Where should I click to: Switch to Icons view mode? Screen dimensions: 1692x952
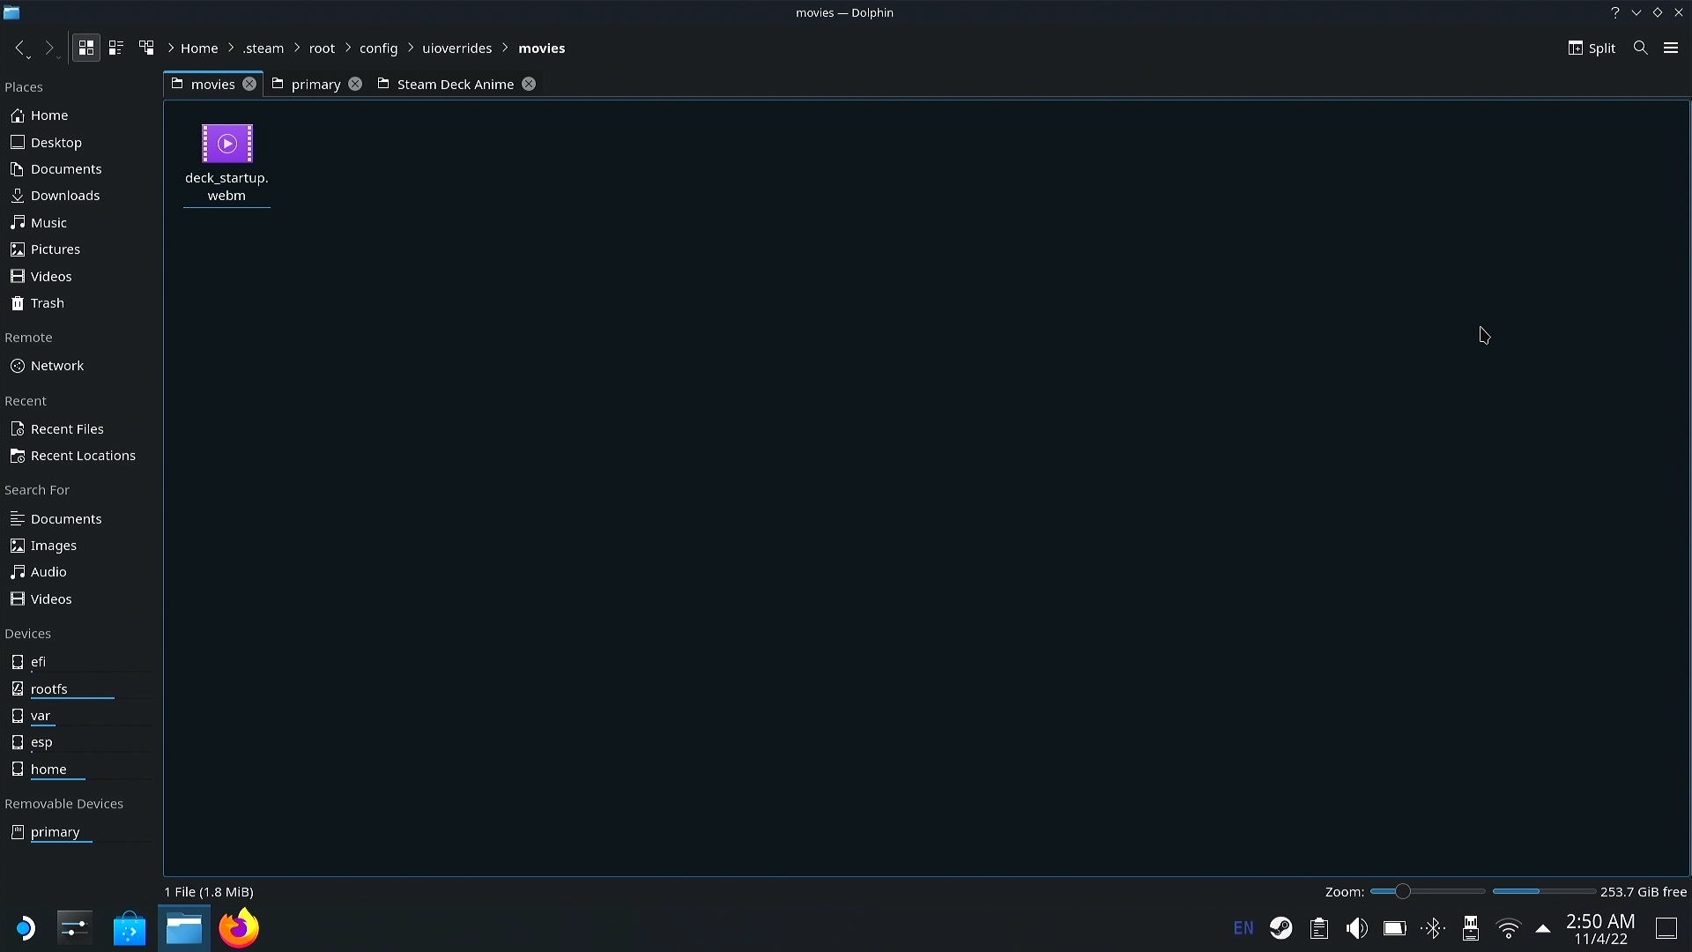[85, 48]
